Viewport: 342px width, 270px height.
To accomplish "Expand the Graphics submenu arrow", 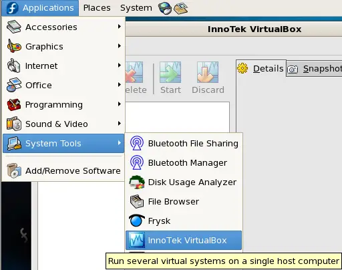I will 120,46.
